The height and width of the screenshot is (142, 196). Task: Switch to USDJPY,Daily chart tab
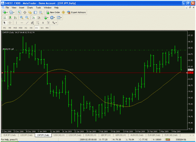26,135
